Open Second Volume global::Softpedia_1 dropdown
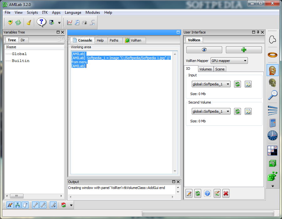The height and width of the screenshot is (219, 282). pos(211,111)
